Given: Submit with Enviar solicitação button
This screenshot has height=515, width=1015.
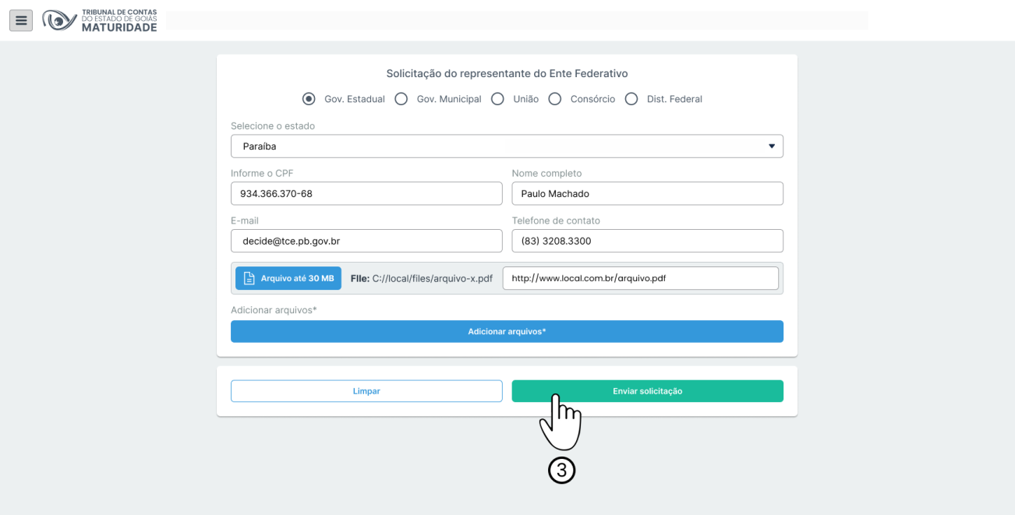Looking at the screenshot, I should click(x=647, y=391).
